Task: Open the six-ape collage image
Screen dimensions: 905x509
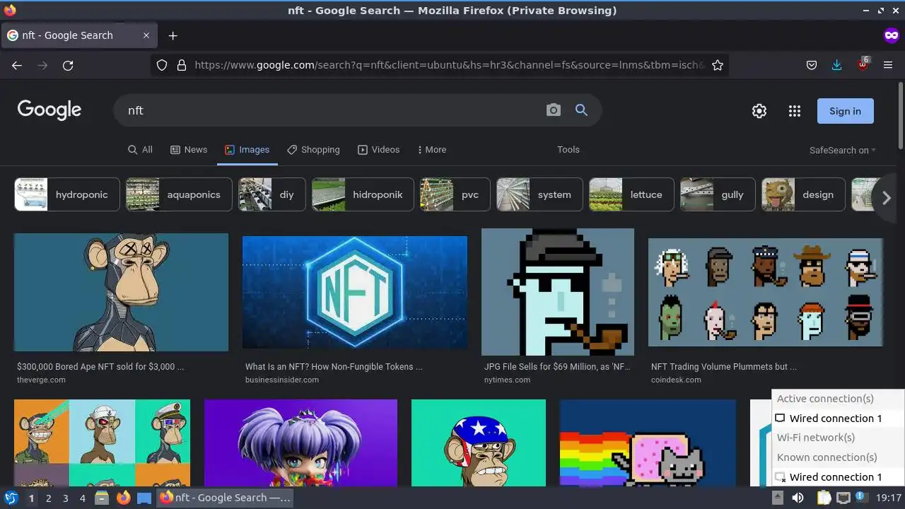Action: click(102, 443)
